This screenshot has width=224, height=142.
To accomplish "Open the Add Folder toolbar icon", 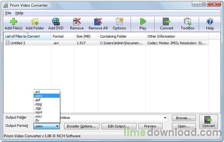I will point(35,22).
